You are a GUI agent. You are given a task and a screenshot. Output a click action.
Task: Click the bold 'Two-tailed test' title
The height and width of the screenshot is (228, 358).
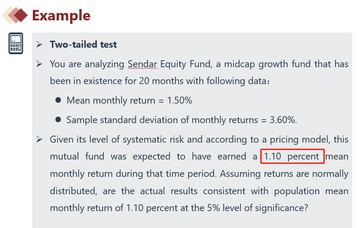(83, 44)
